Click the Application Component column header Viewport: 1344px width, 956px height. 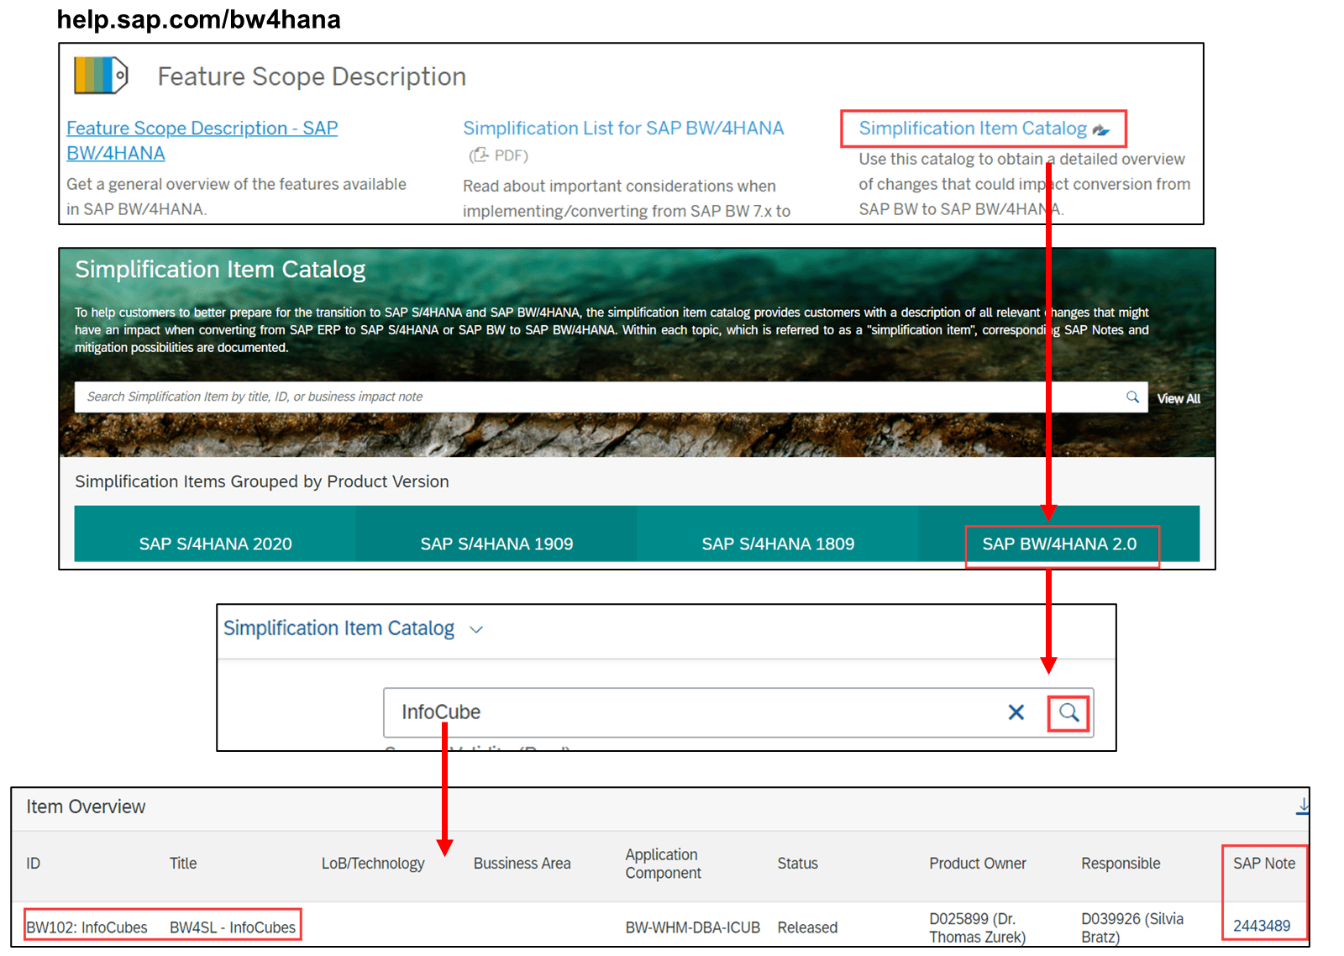point(663,864)
